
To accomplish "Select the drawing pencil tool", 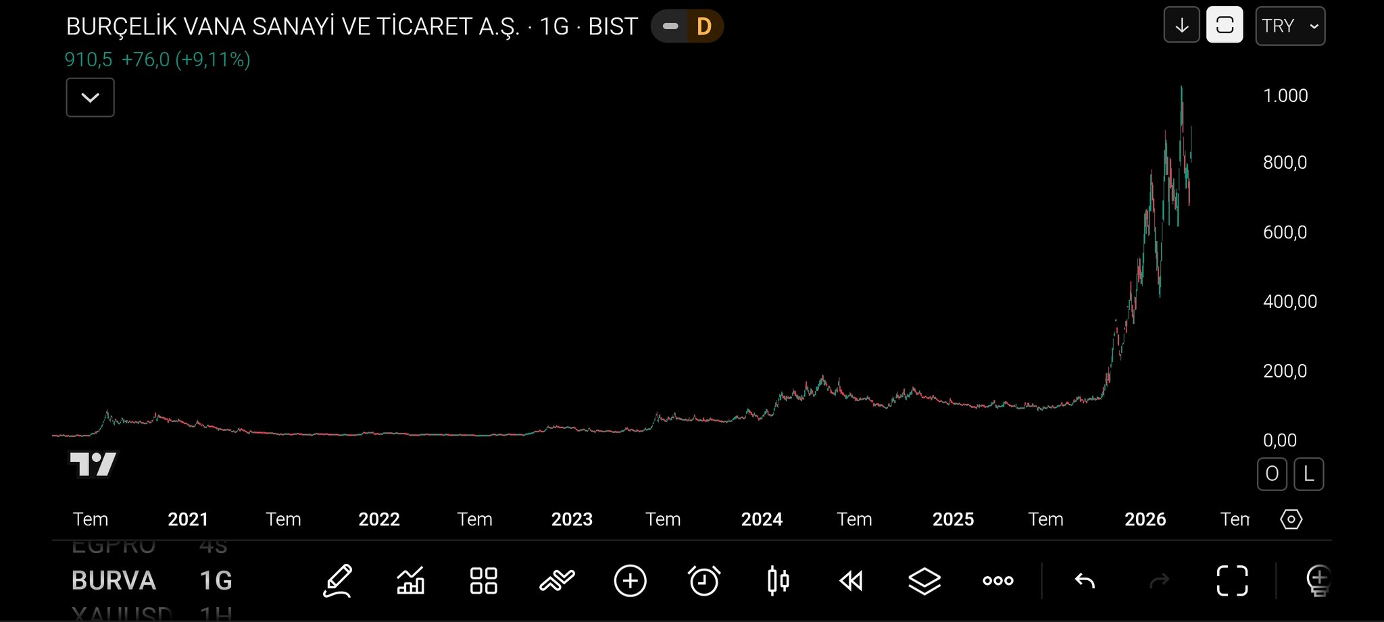I will coord(338,581).
